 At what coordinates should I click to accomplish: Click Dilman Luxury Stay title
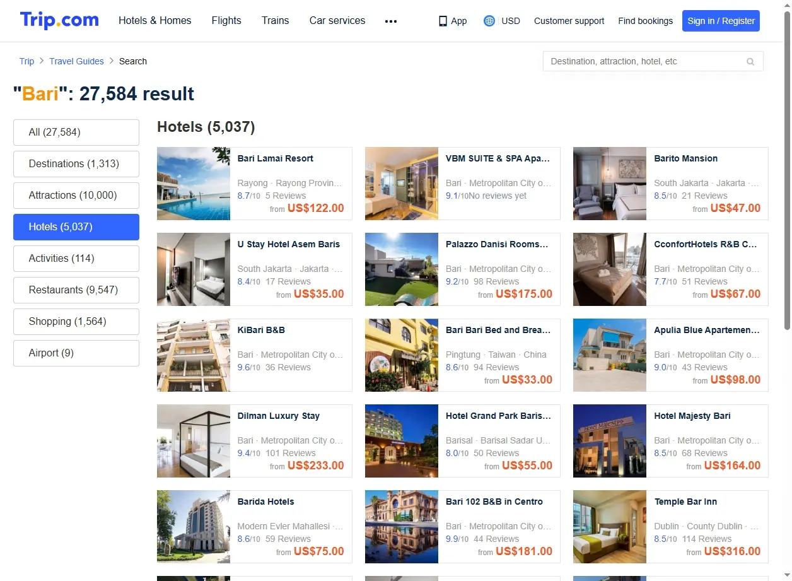pyautogui.click(x=278, y=416)
